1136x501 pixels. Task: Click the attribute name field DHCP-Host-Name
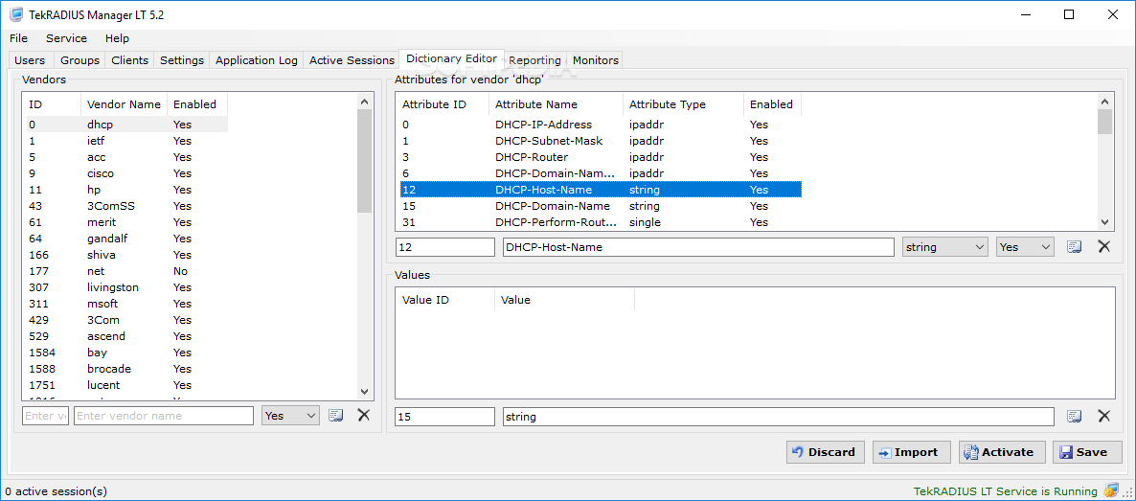(698, 247)
